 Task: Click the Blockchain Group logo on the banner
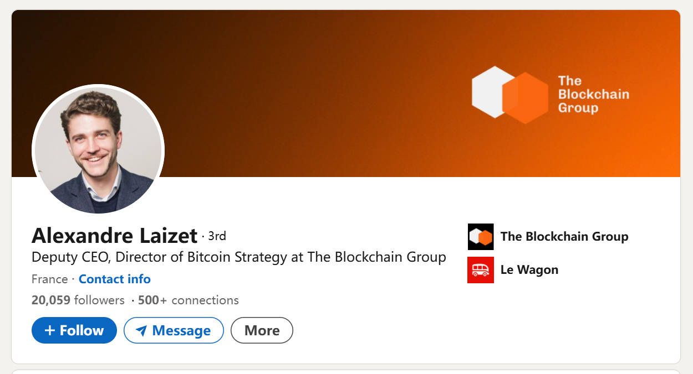[549, 94]
